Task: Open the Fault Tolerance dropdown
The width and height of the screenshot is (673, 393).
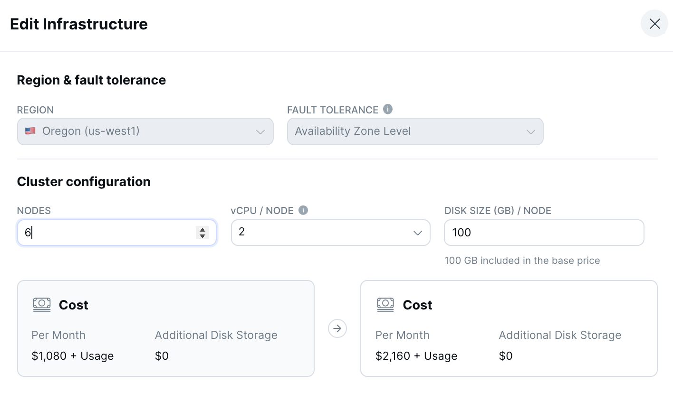Action: click(415, 131)
